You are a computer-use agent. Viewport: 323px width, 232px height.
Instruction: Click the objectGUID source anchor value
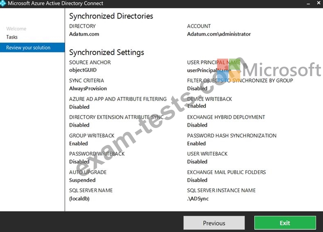pyautogui.click(x=83, y=70)
